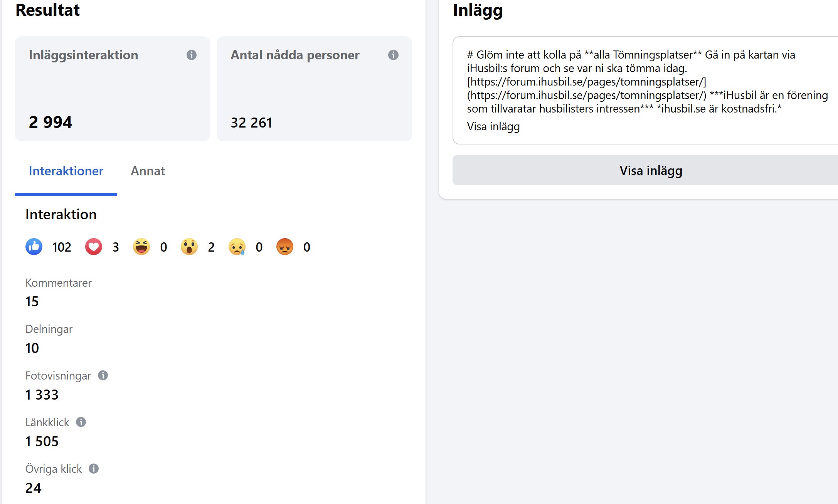Click the laughing Haha reaction icon
Screen dimensions: 838x504
(x=141, y=247)
